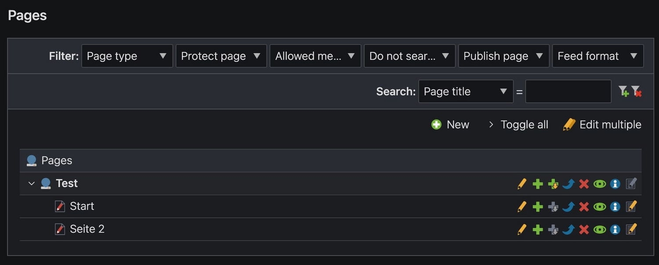
Task: Click the Toggle all link
Action: click(x=519, y=125)
